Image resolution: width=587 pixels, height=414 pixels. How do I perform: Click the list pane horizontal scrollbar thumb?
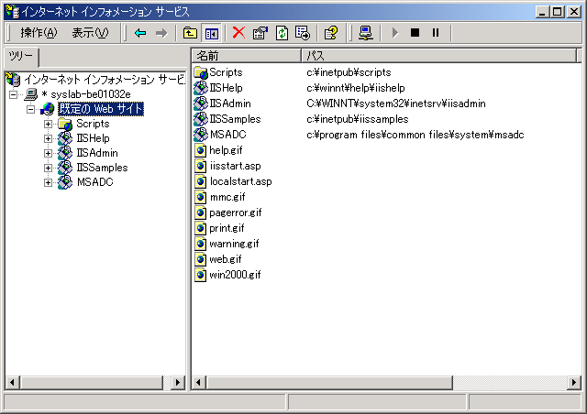pyautogui.click(x=329, y=382)
